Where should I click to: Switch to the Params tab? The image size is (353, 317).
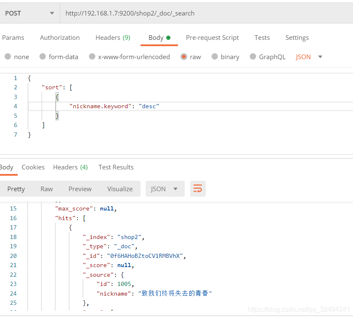[13, 38]
